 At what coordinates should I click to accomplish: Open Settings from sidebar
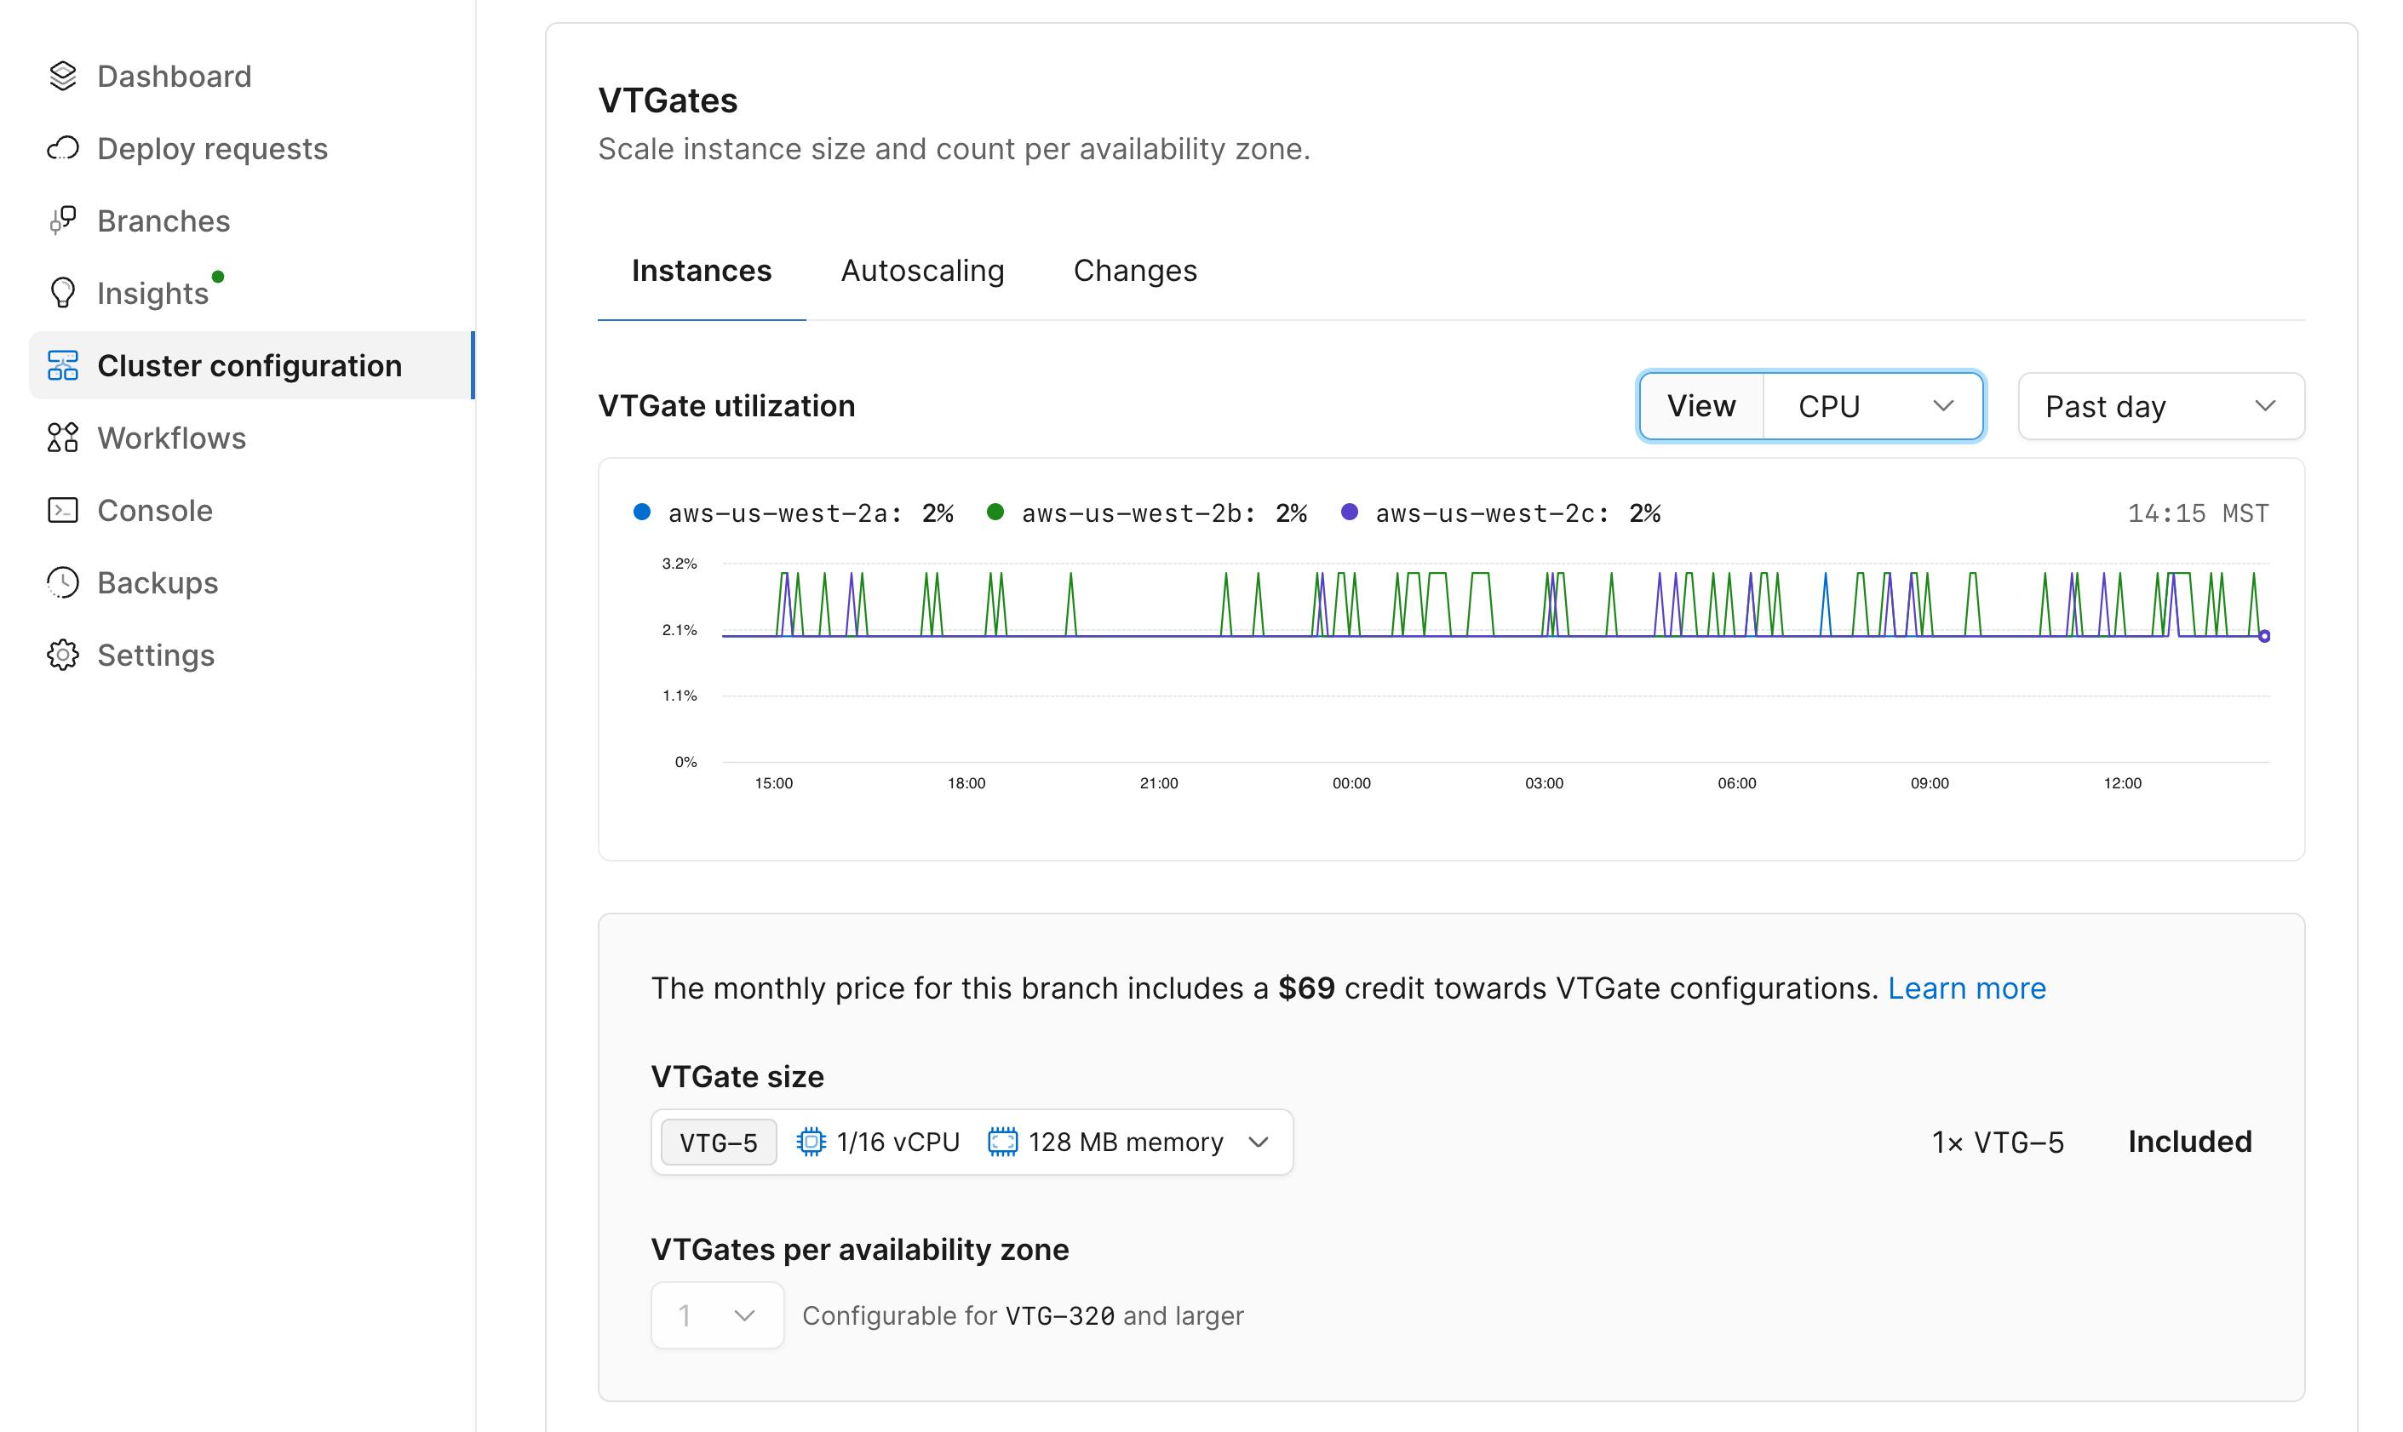point(157,656)
